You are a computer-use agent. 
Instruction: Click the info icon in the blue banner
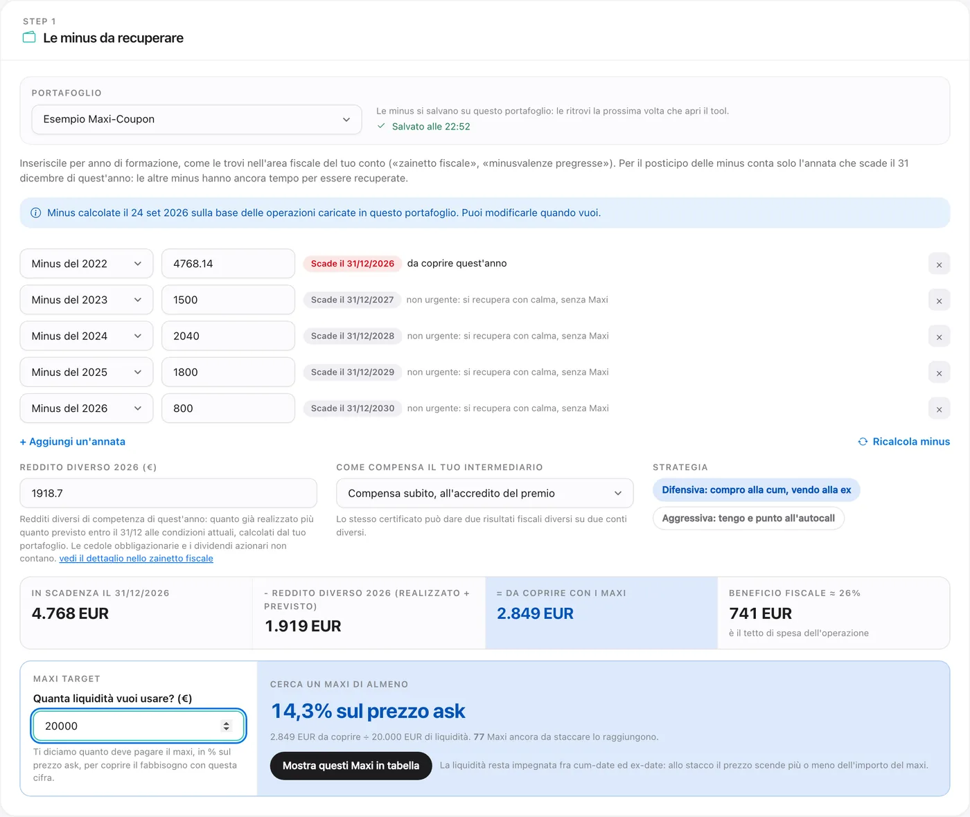36,213
